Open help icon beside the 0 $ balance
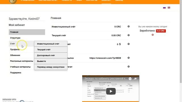 click(x=129, y=44)
